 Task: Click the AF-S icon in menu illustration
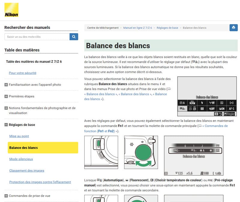[x=231, y=109]
